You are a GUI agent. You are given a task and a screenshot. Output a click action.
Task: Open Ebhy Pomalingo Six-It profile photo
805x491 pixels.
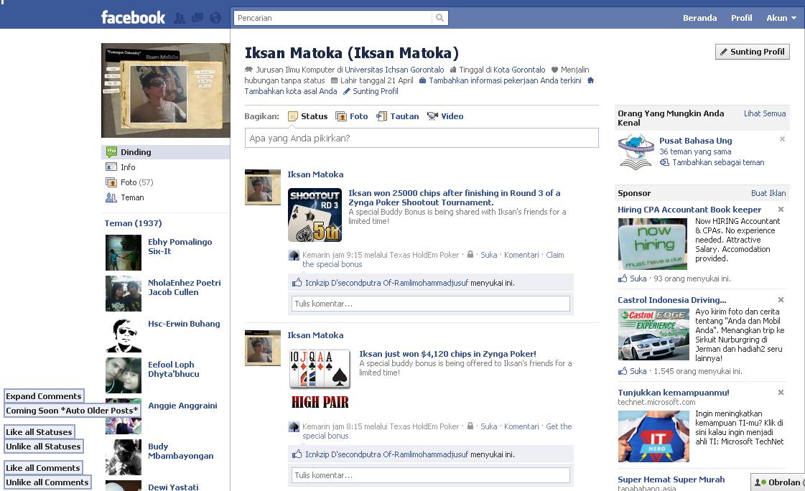[x=124, y=253]
